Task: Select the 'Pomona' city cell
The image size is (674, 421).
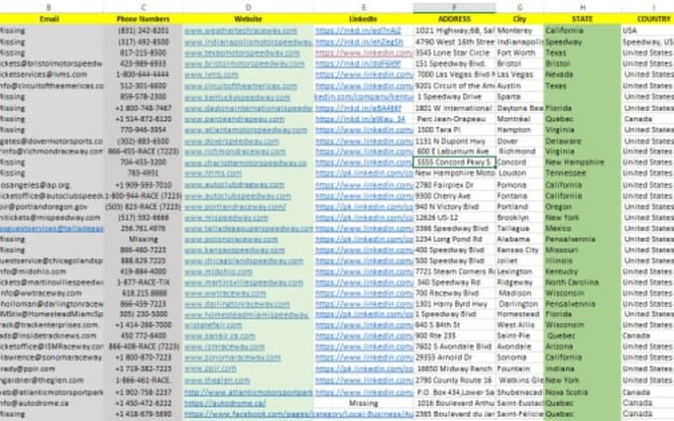Action: click(x=519, y=184)
